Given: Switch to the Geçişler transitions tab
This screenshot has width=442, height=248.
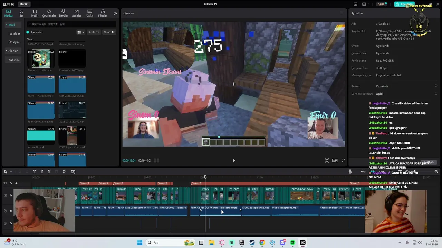Looking at the screenshot, I should click(x=76, y=13).
